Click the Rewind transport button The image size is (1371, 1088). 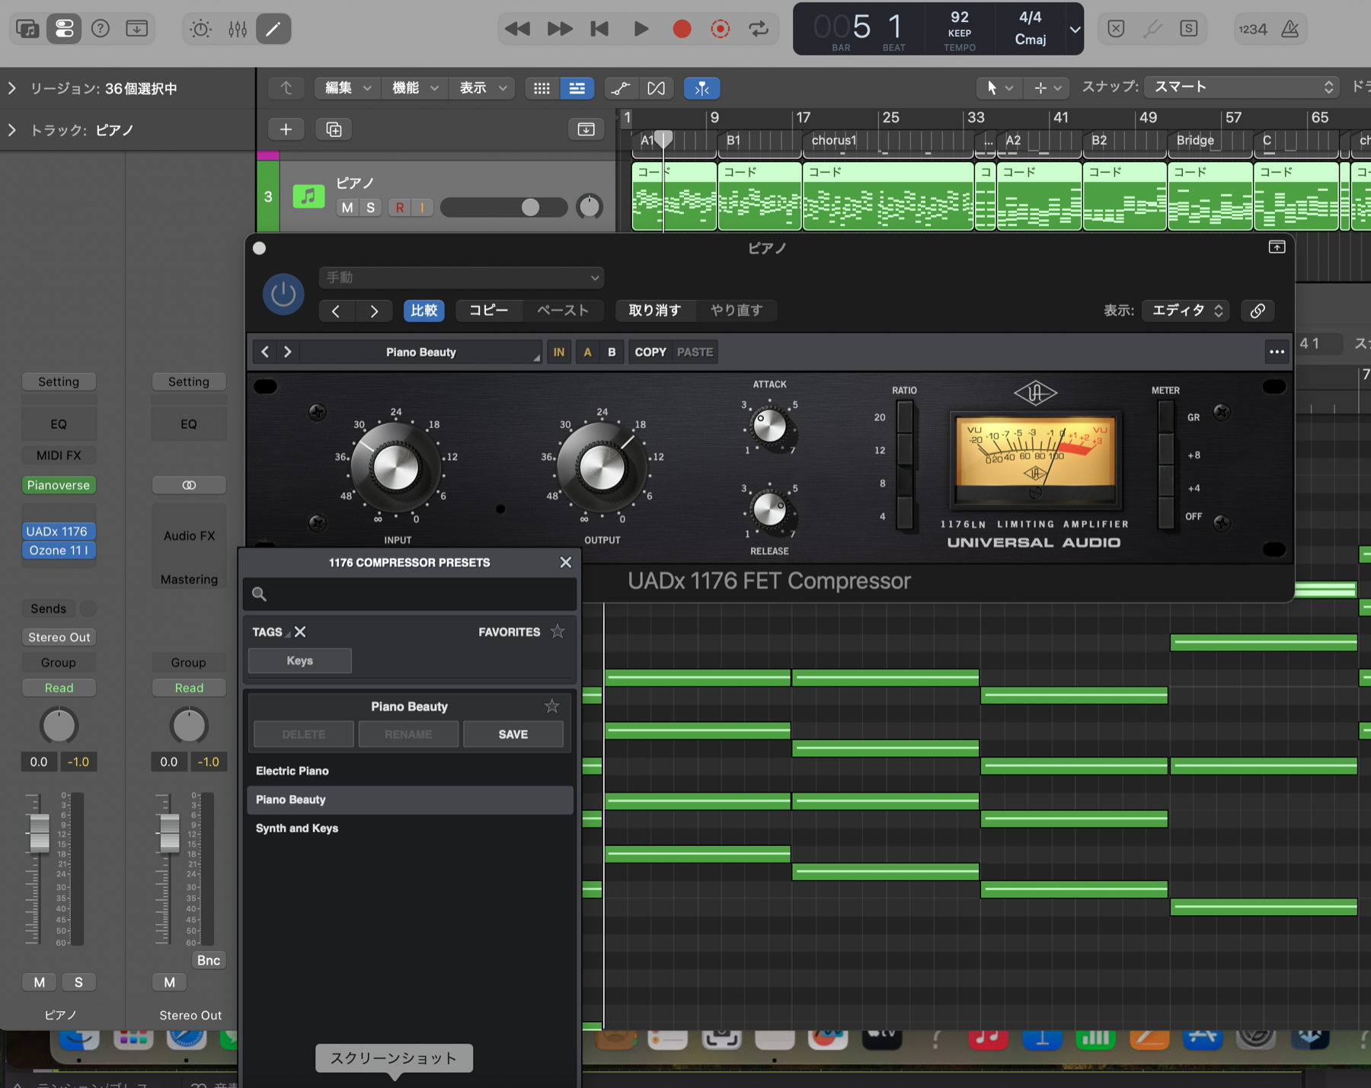pos(518,29)
